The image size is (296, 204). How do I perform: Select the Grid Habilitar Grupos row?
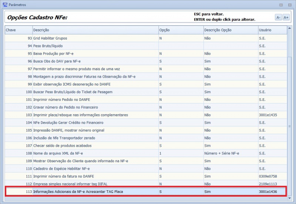coord(95,38)
